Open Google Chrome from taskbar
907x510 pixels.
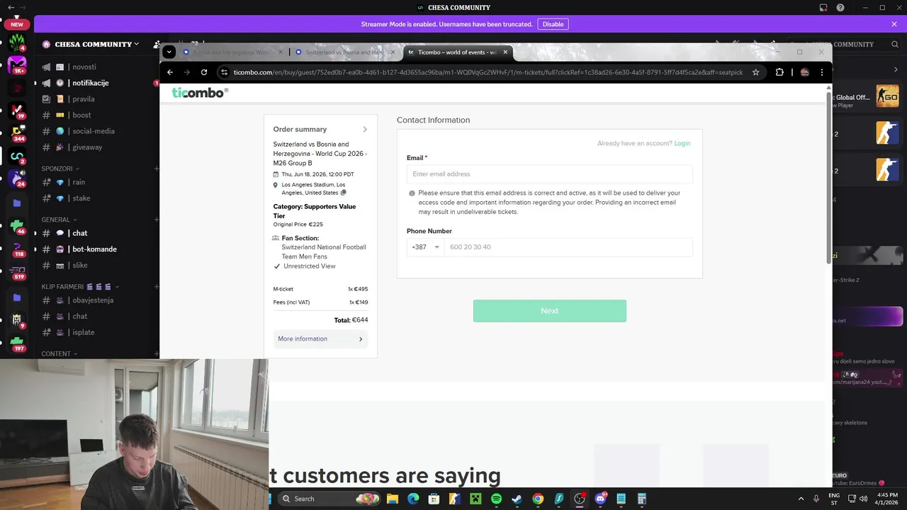pos(538,499)
